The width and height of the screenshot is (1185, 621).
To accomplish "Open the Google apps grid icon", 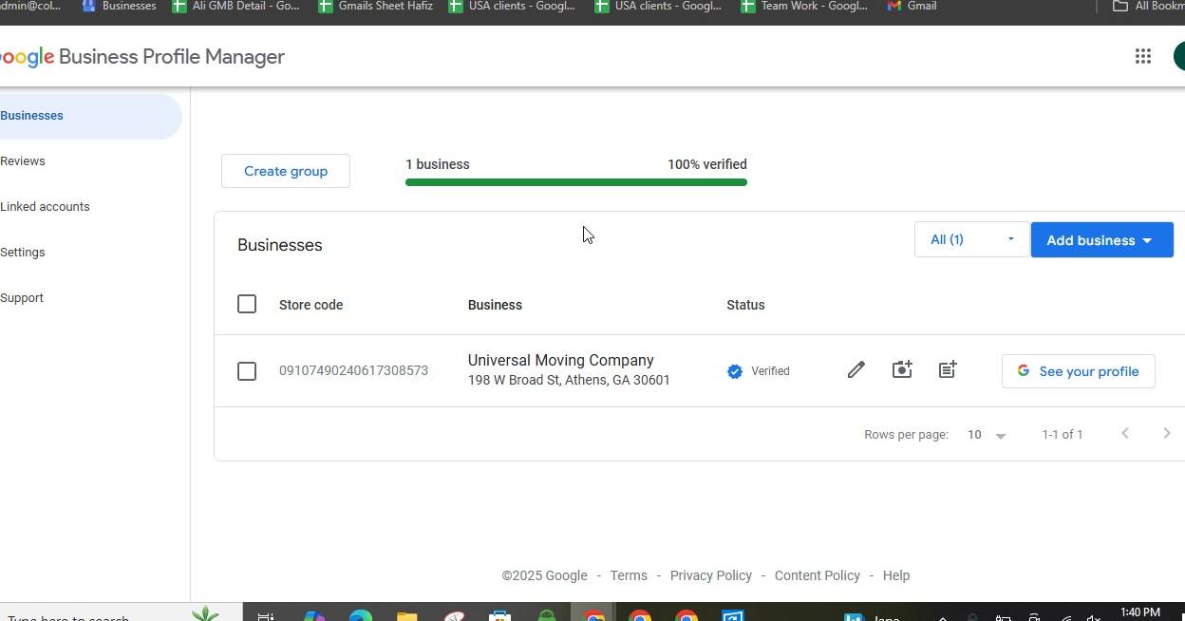I will coord(1143,56).
